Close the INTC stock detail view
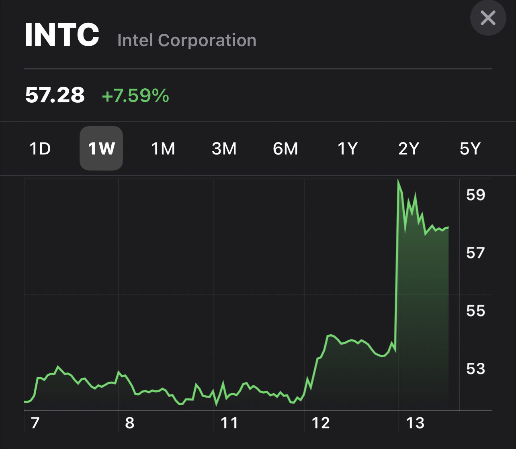Viewport: 516px width, 449px height. (x=488, y=18)
